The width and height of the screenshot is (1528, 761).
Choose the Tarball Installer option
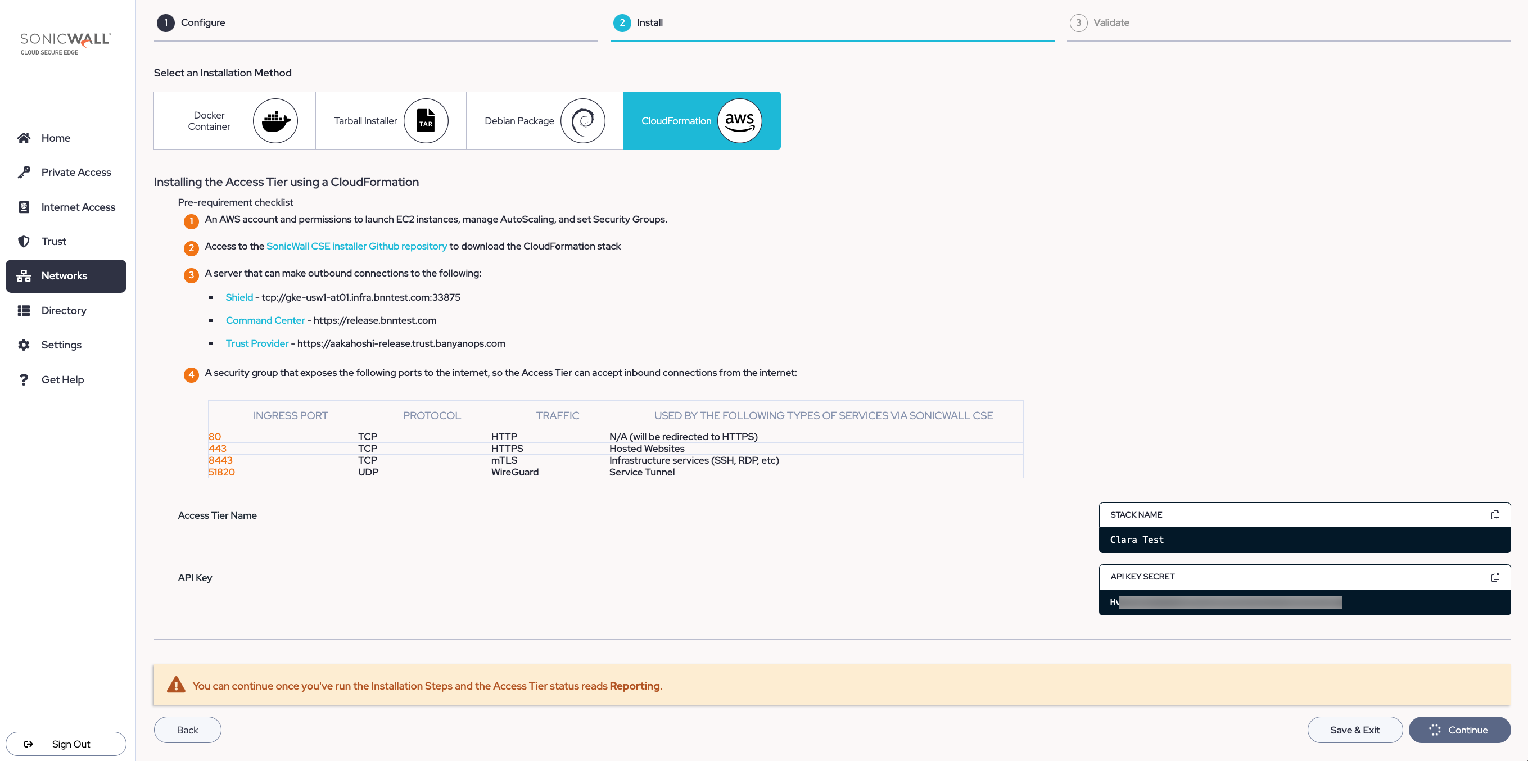click(390, 120)
